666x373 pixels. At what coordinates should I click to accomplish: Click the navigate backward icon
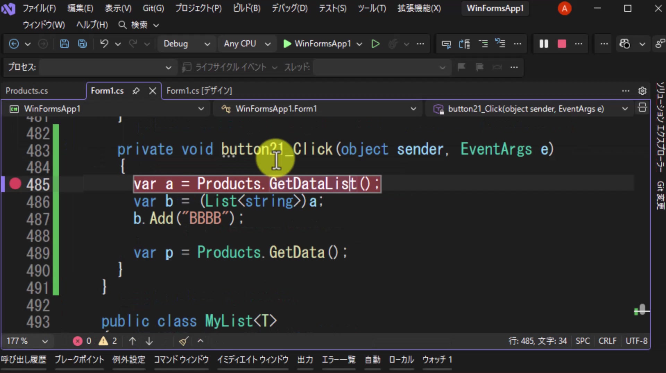pyautogui.click(x=14, y=44)
